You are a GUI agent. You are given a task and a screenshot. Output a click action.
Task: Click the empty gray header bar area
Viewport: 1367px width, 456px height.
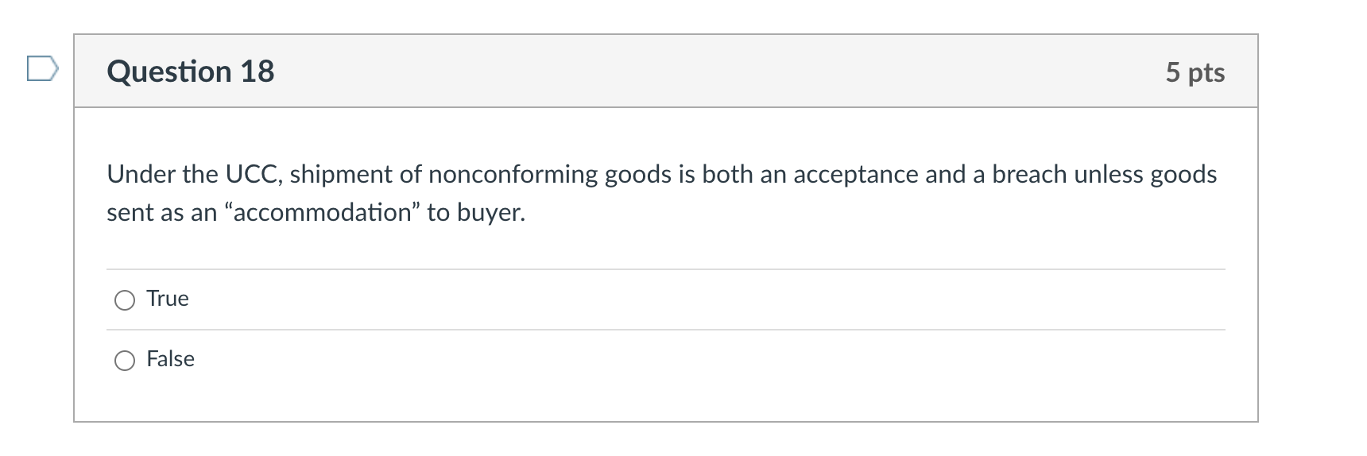[x=715, y=71]
